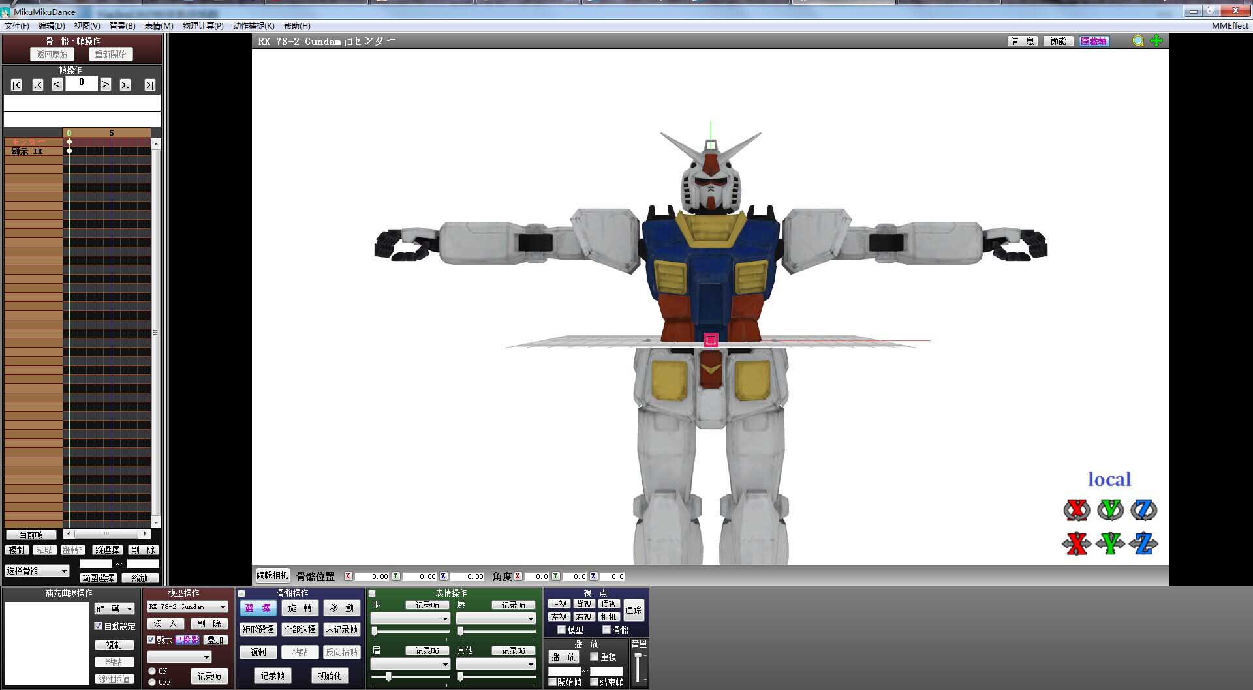1253x690 pixels.
Task: Click the blue Z-axis rotate icon
Action: (x=1143, y=509)
